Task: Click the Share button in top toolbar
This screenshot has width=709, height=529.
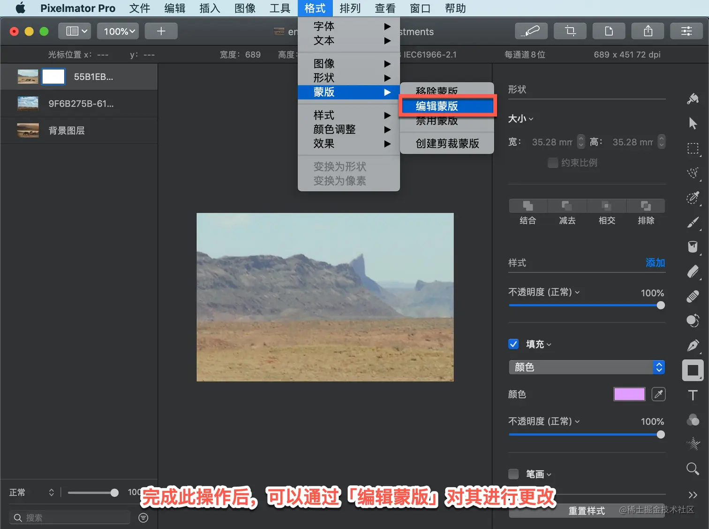Action: click(x=648, y=31)
